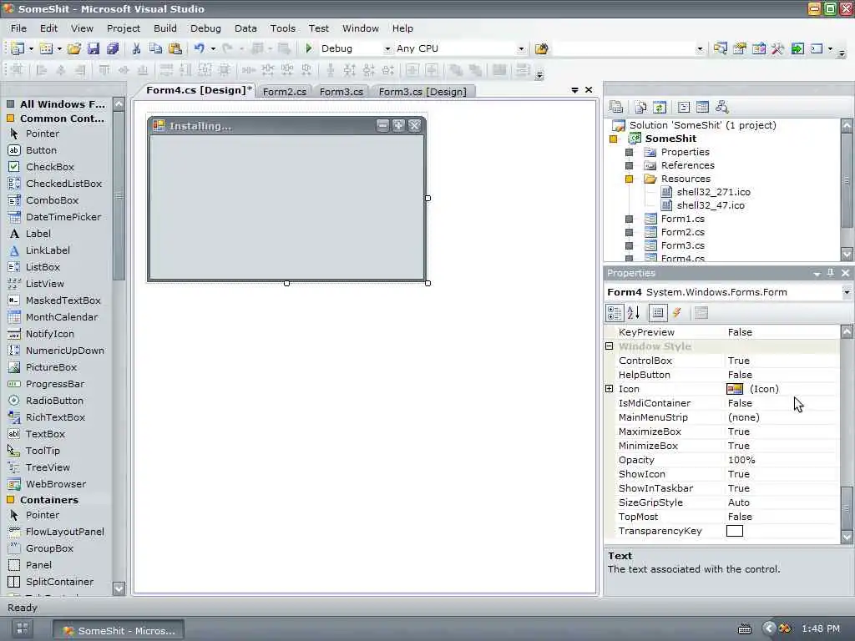This screenshot has width=855, height=641.
Task: Collapse the Common Controls toolbox group
Action: coord(10,119)
